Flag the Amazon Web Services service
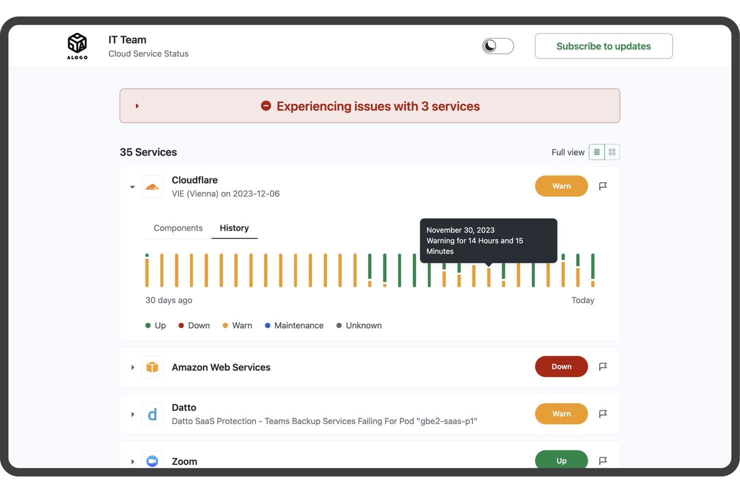This screenshot has width=740, height=493. coord(603,367)
